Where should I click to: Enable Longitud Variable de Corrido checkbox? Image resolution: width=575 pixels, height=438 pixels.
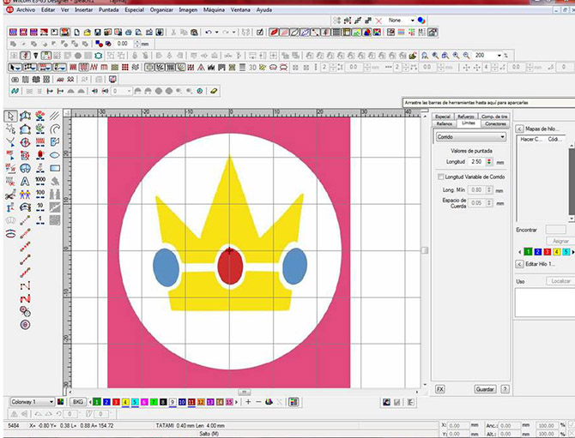tap(440, 177)
